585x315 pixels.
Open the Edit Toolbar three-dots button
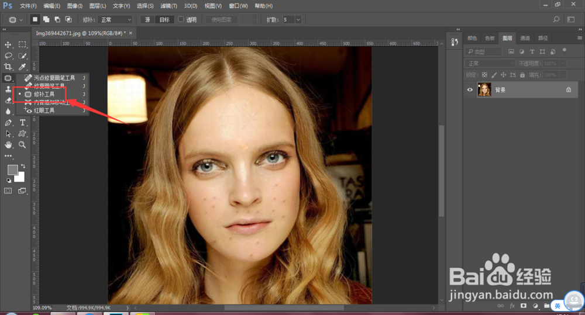pyautogui.click(x=8, y=156)
